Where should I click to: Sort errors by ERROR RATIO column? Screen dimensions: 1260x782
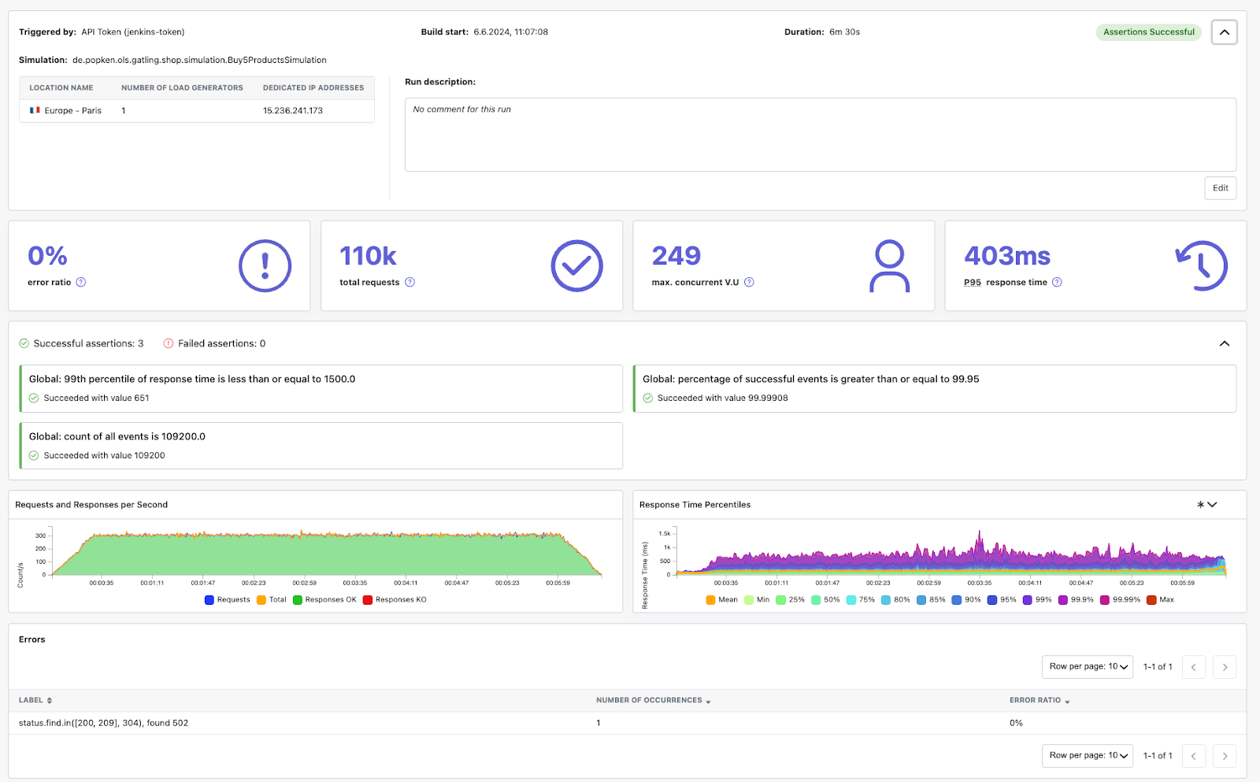coord(1039,700)
